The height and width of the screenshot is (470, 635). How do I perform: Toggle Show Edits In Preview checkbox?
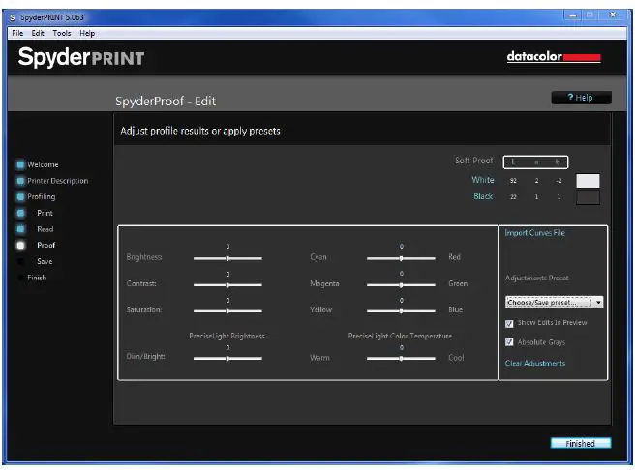click(x=509, y=323)
